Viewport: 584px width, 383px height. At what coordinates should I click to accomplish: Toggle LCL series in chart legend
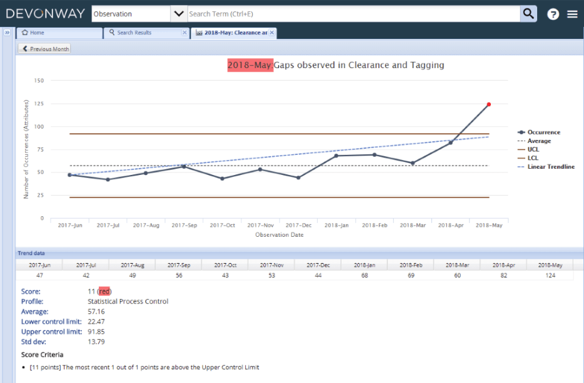(x=528, y=158)
